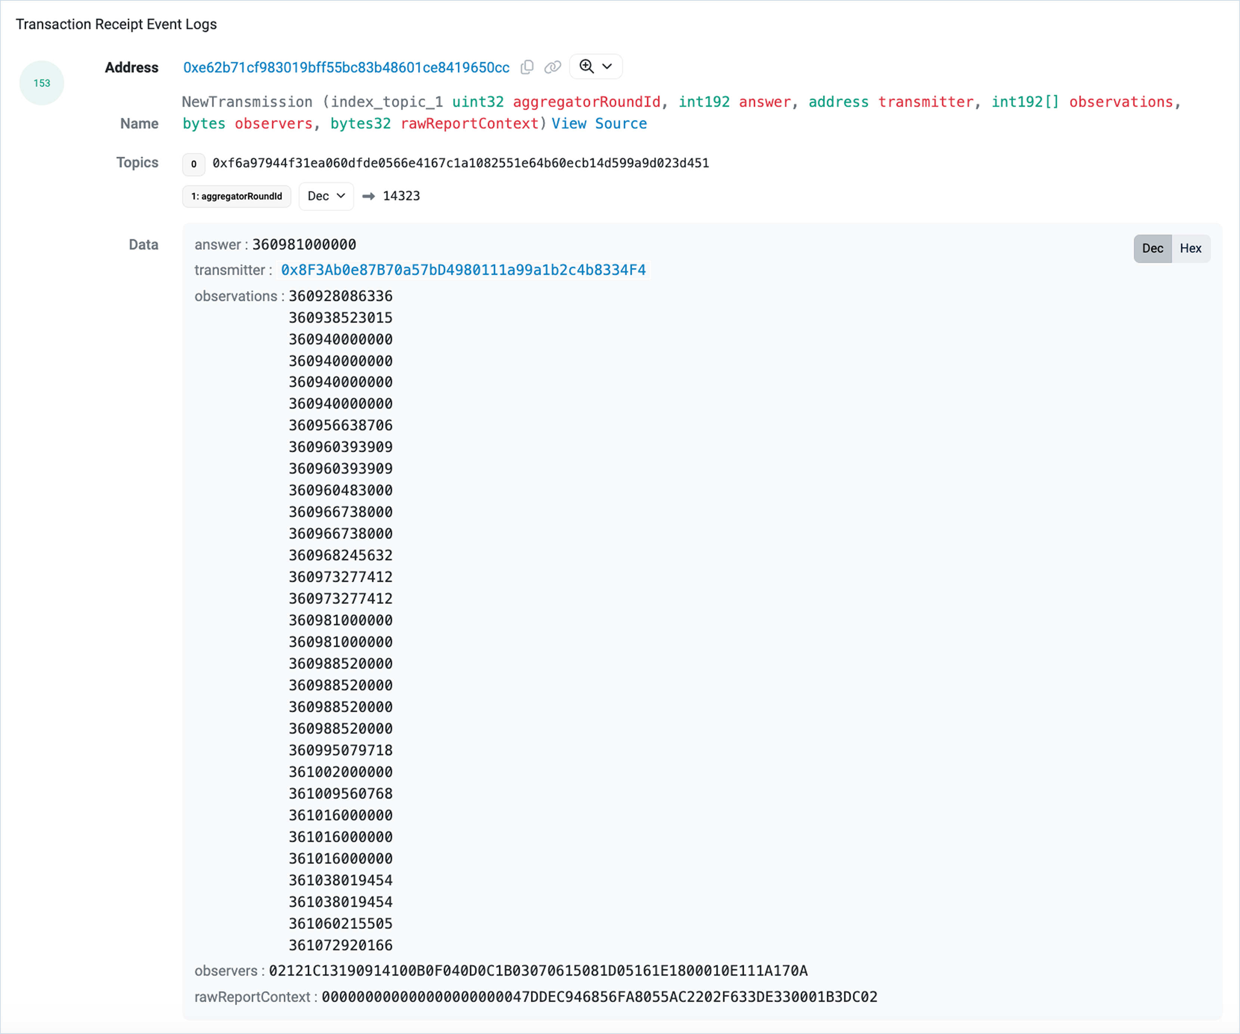1240x1034 pixels.
Task: Click the topic 0 index badge
Action: 194,164
